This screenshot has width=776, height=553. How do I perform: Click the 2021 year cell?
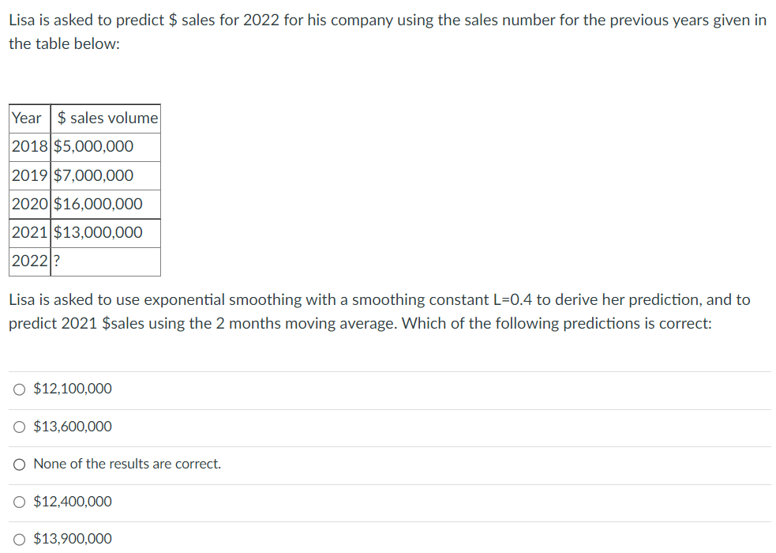point(30,232)
